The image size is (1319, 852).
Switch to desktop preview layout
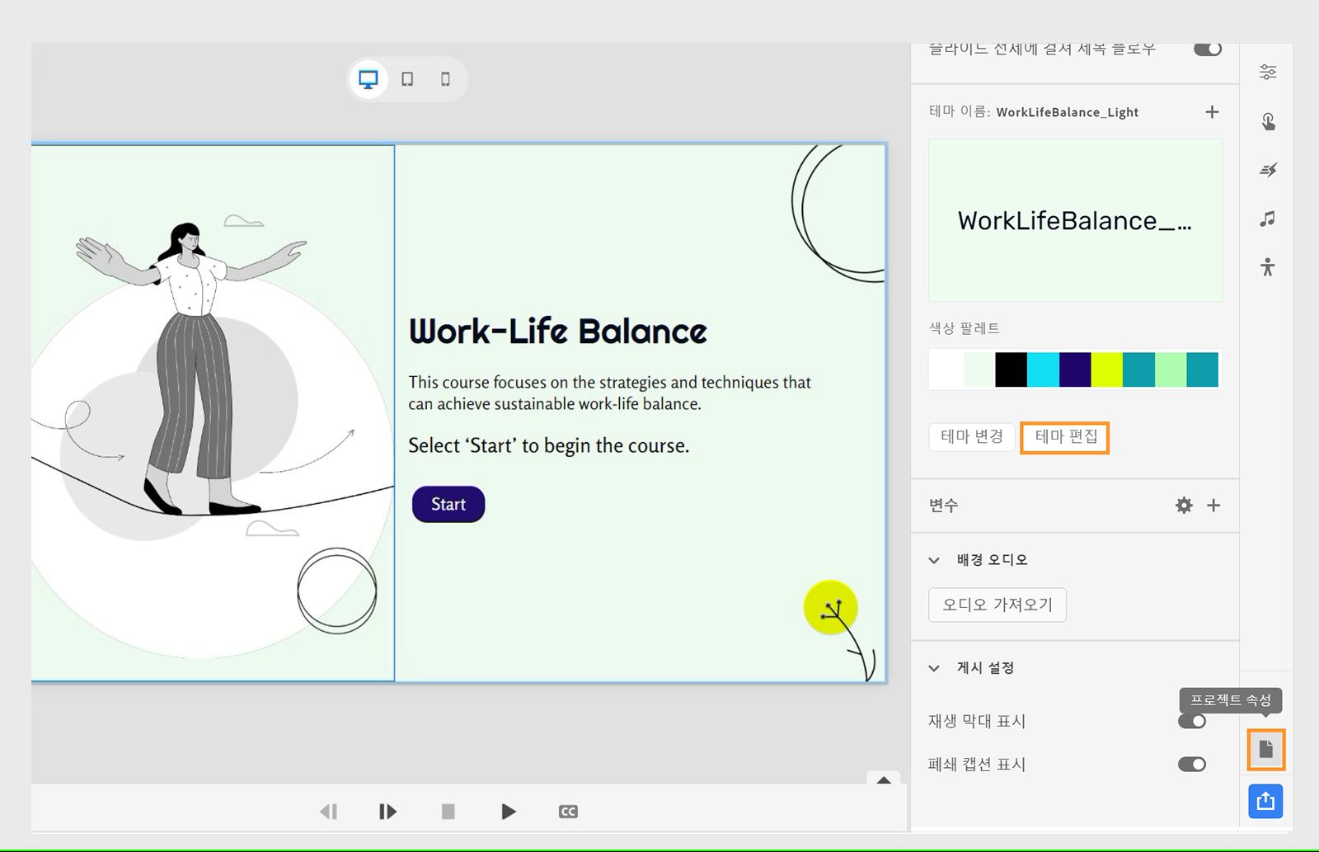pyautogui.click(x=368, y=79)
